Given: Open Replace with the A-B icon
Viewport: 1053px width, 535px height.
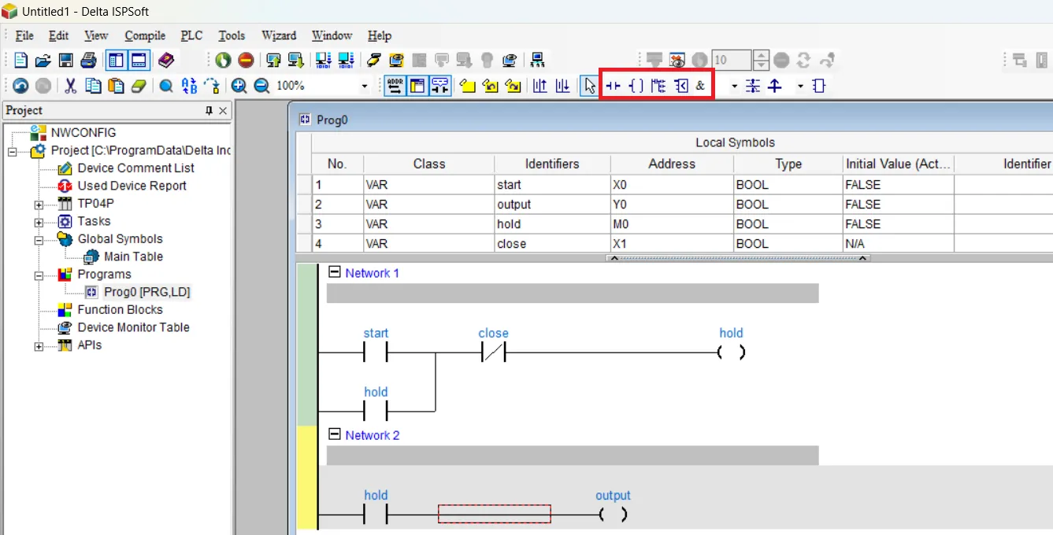Looking at the screenshot, I should pyautogui.click(x=189, y=86).
